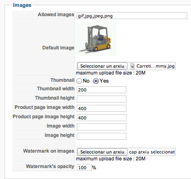Click the Thumbnail label
Image resolution: width=191 pixels, height=179 pixels.
point(63,80)
